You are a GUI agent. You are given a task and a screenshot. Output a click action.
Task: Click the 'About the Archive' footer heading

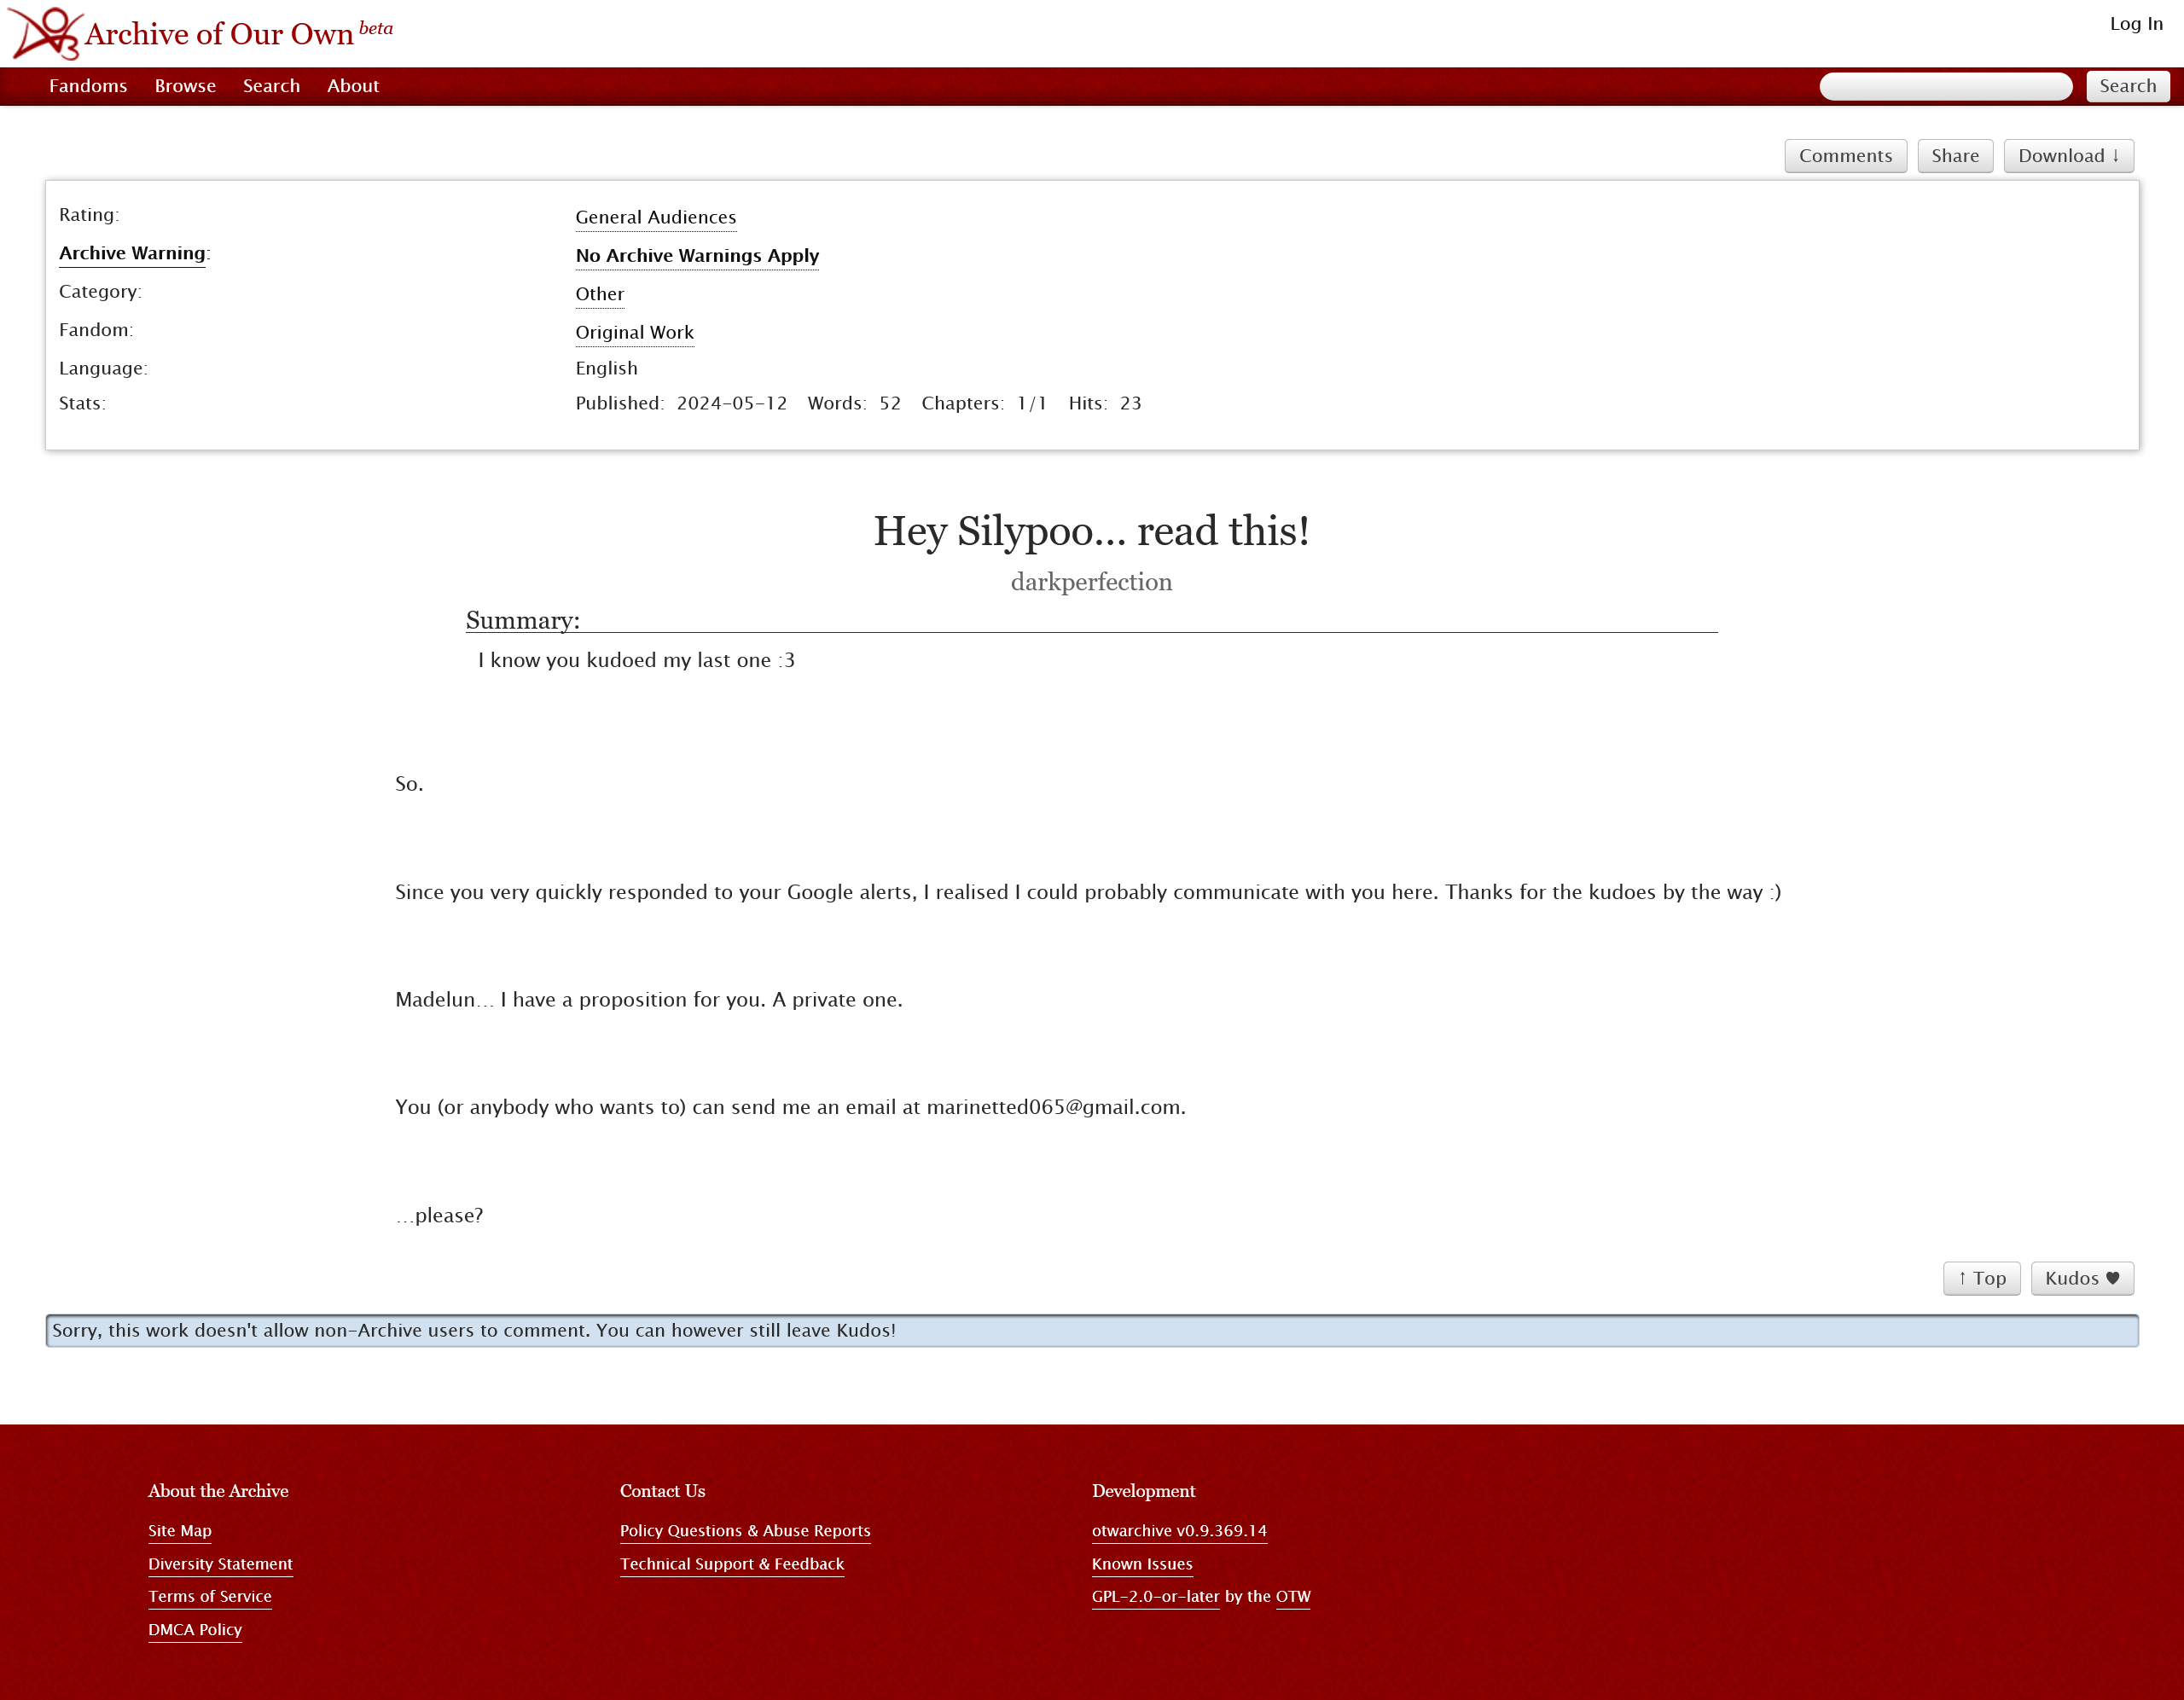[218, 1491]
